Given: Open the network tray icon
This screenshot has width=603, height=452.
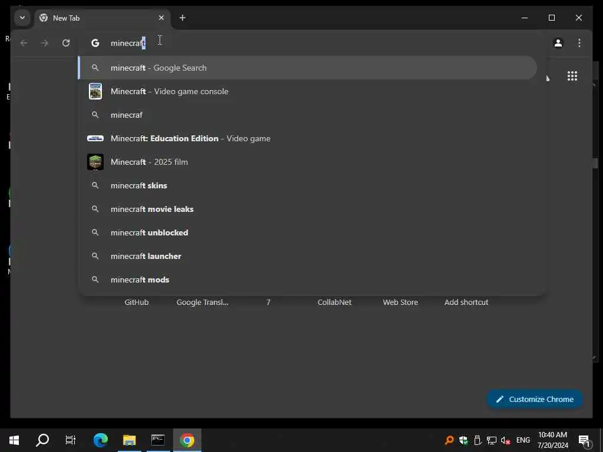Looking at the screenshot, I should (x=492, y=440).
